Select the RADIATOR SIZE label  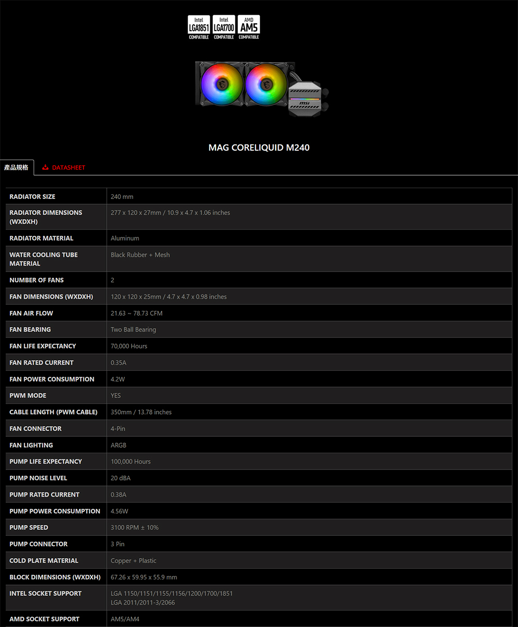point(32,196)
